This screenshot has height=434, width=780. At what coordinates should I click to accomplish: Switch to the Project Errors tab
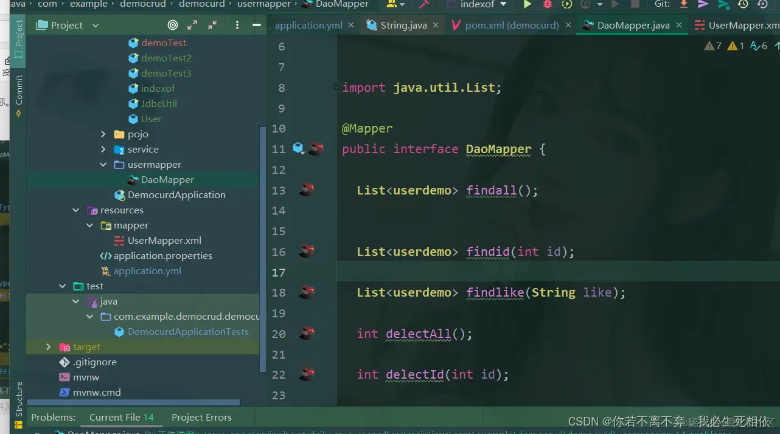tap(201, 418)
